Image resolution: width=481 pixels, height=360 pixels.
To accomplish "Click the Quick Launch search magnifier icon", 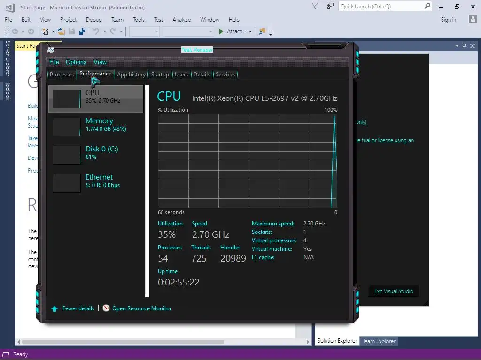I will coord(427,6).
